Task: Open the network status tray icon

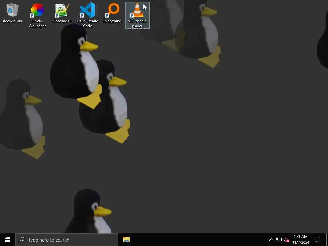Action: 279,240
